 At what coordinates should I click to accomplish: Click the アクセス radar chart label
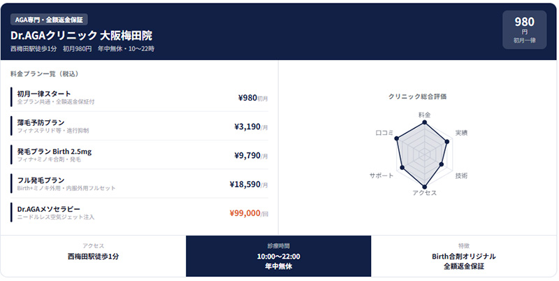point(424,192)
